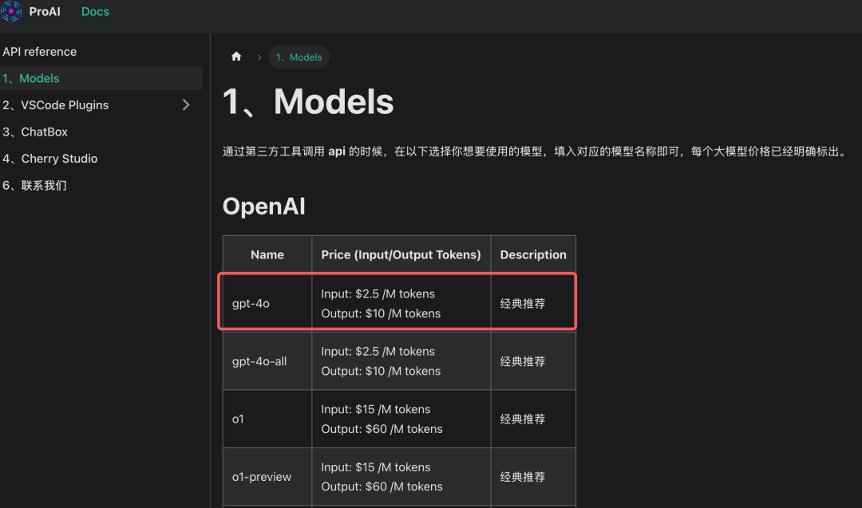Click 经典推荐 in the o1-preview row
The height and width of the screenshot is (508, 862).
coord(523,477)
